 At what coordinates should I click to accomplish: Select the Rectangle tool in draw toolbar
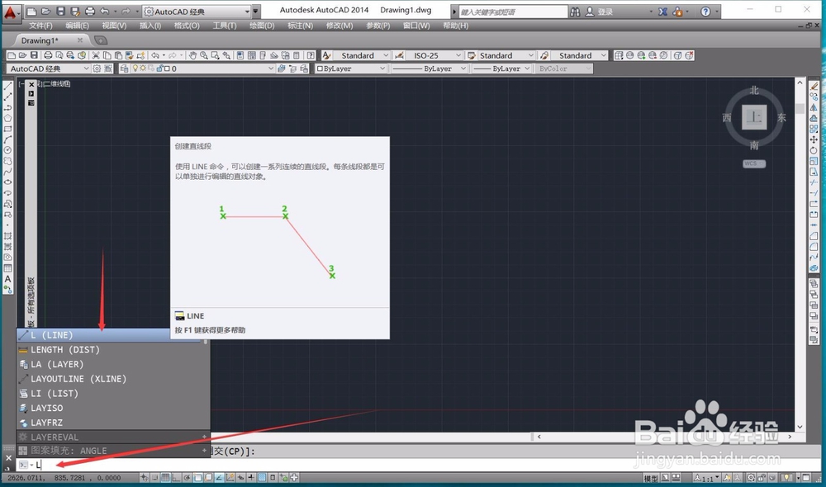8,129
